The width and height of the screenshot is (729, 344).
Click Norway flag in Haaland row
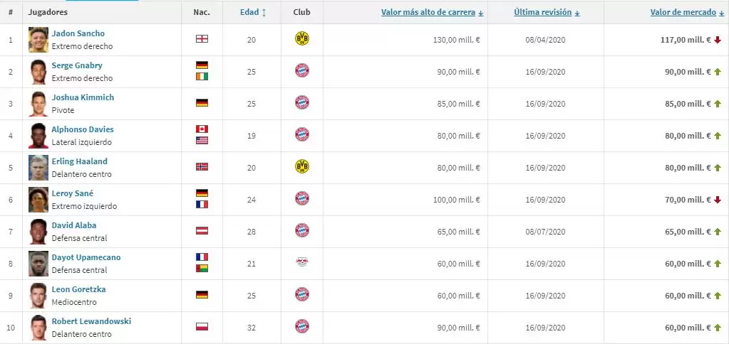click(x=202, y=167)
